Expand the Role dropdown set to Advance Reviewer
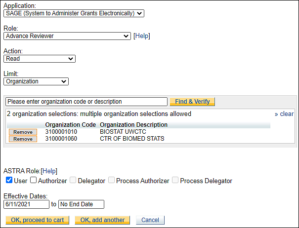 click(x=67, y=36)
